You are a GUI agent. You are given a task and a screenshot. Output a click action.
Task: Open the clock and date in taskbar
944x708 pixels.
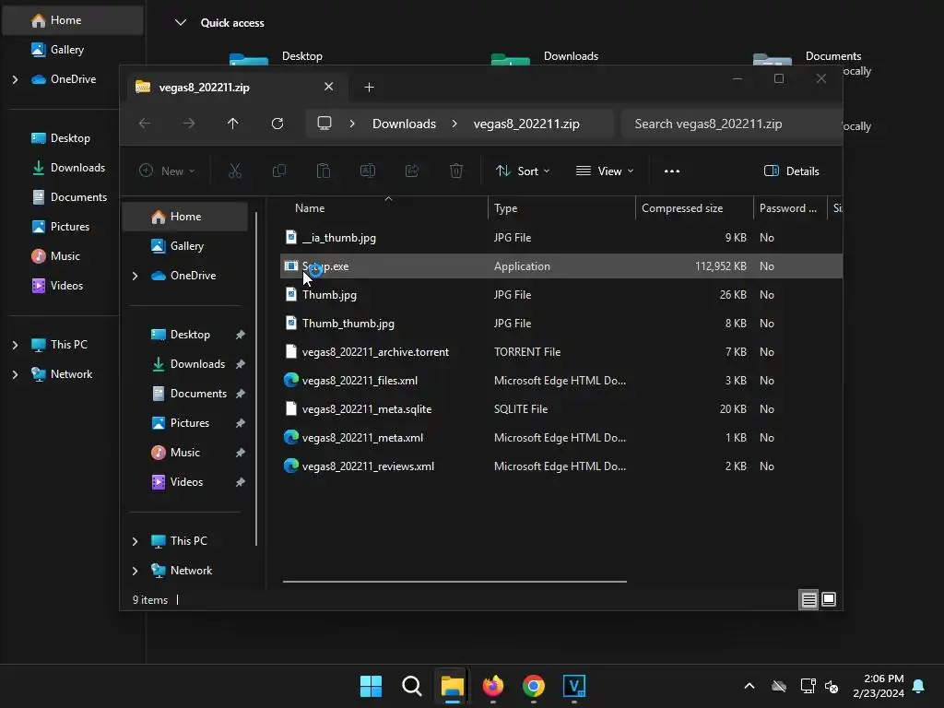click(x=879, y=686)
